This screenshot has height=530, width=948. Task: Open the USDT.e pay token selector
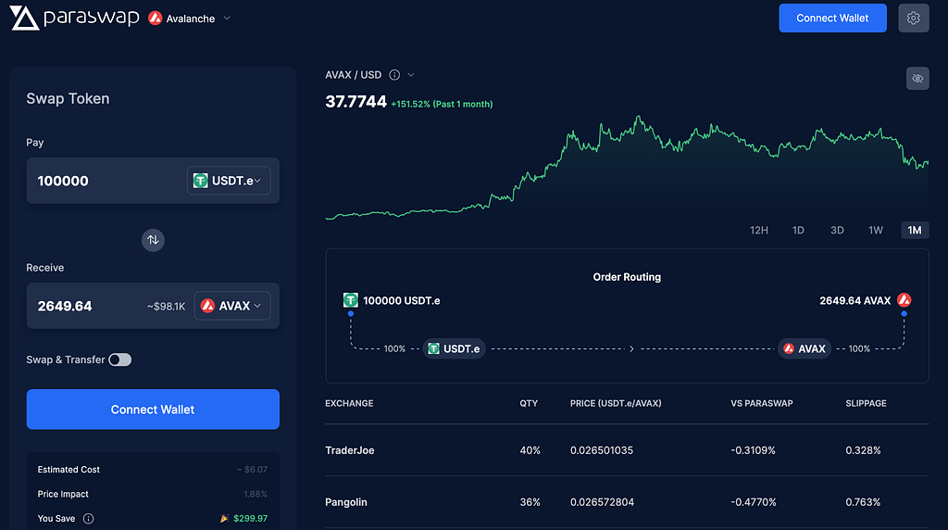[229, 181]
